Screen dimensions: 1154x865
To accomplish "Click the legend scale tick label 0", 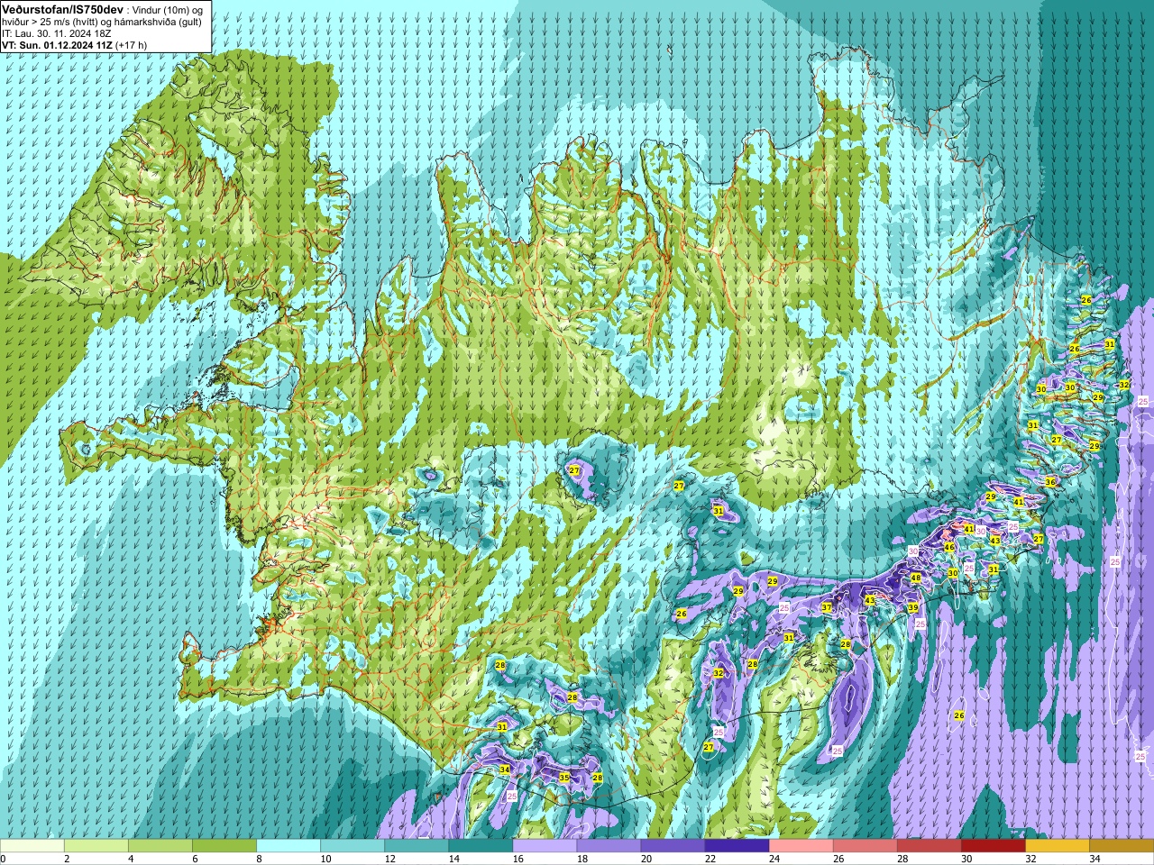I will pos(4,859).
